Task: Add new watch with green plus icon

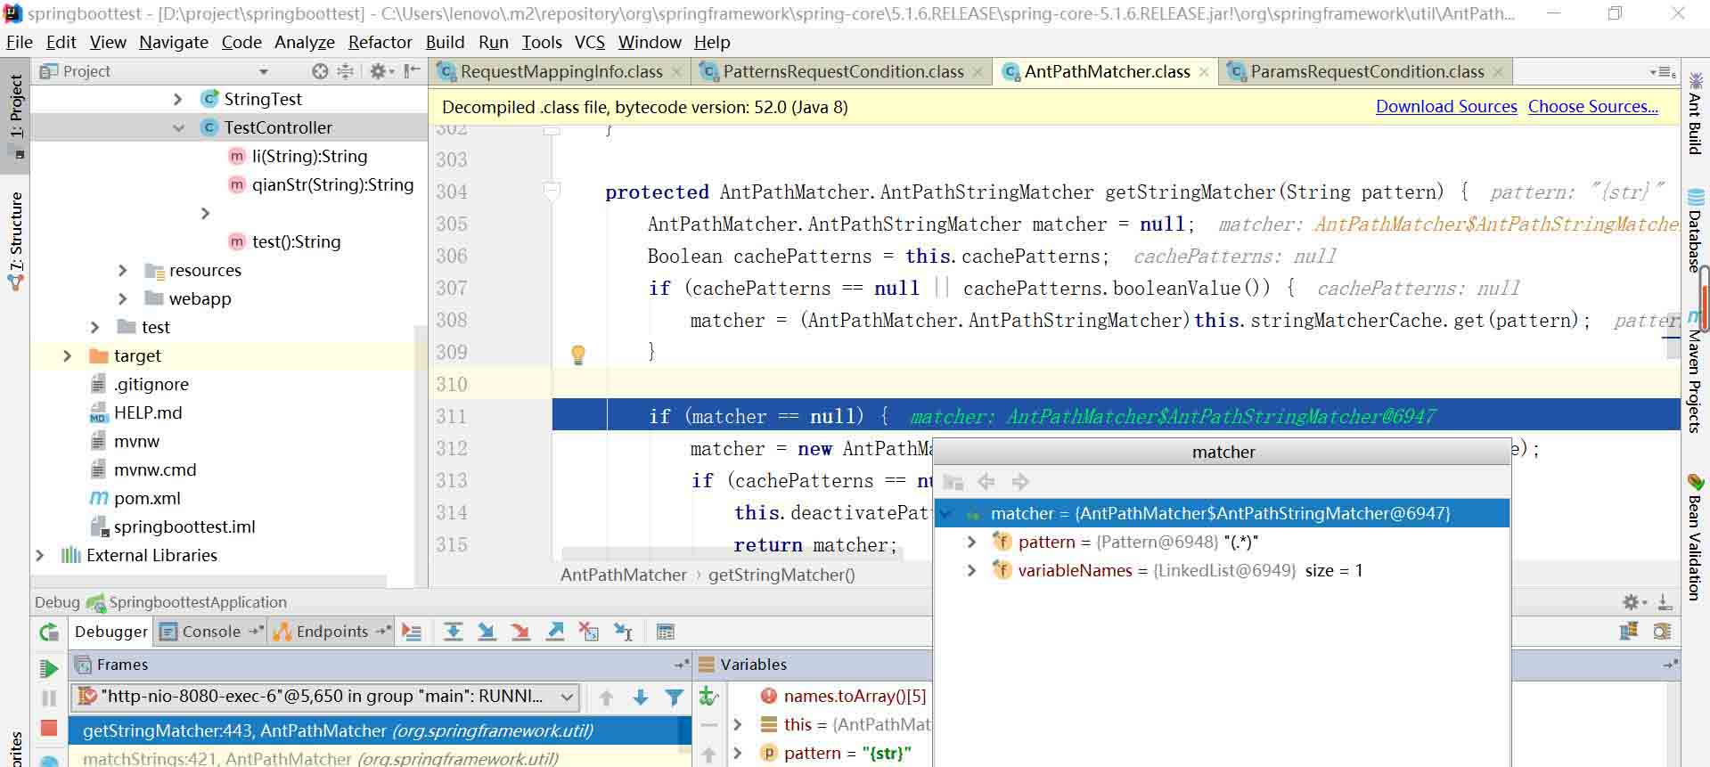Action: point(708,696)
